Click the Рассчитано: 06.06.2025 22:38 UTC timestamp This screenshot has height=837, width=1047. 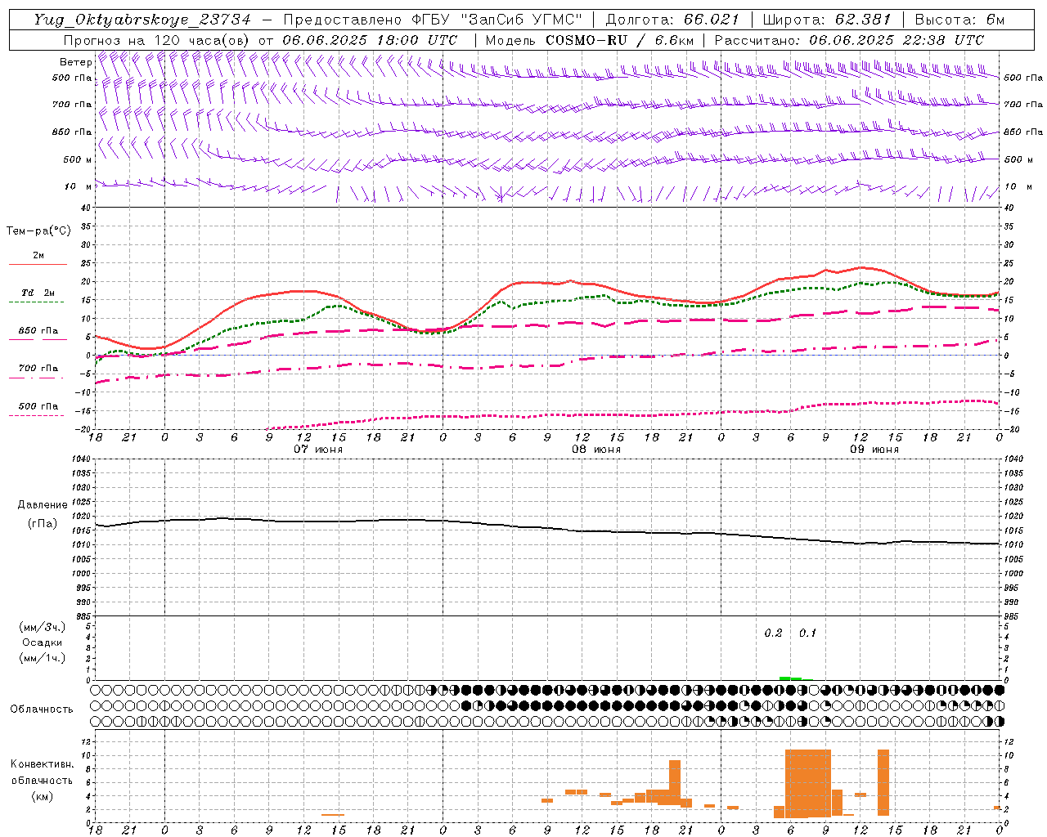point(849,39)
